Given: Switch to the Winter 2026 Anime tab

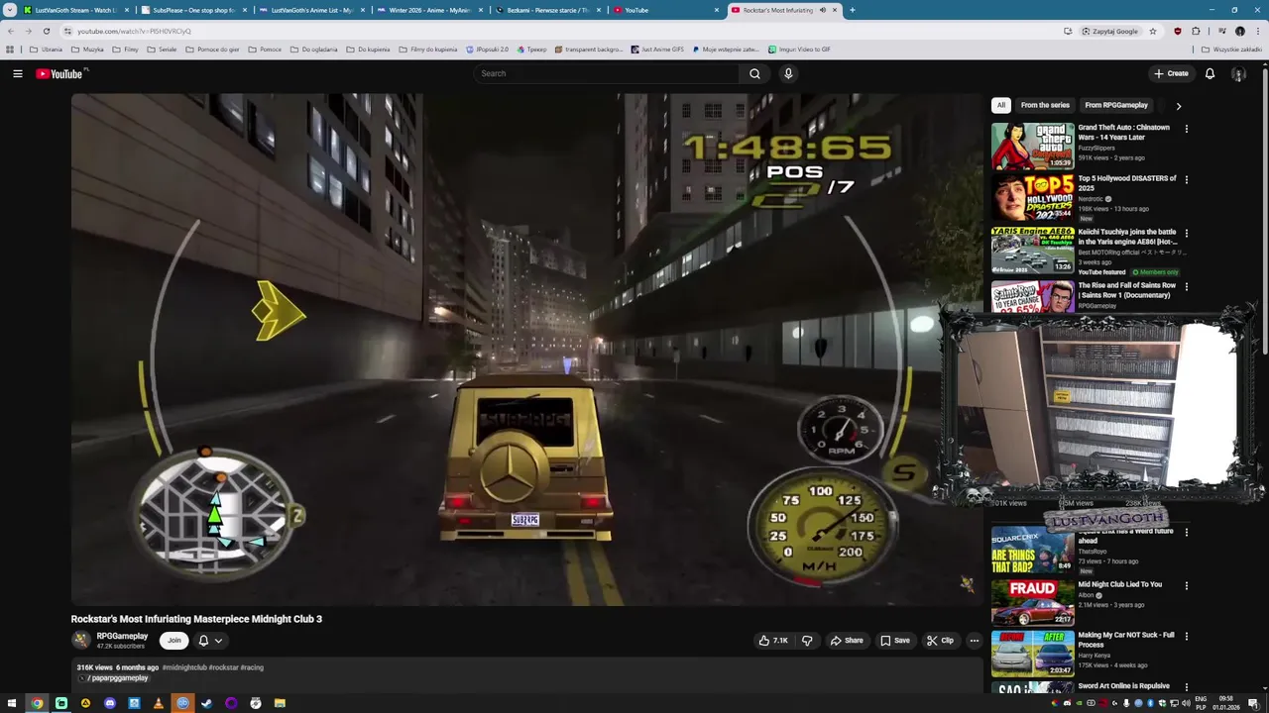Looking at the screenshot, I should tap(428, 10).
